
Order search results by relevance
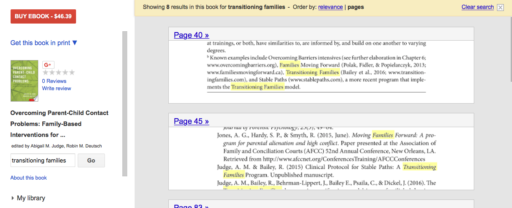tap(330, 7)
